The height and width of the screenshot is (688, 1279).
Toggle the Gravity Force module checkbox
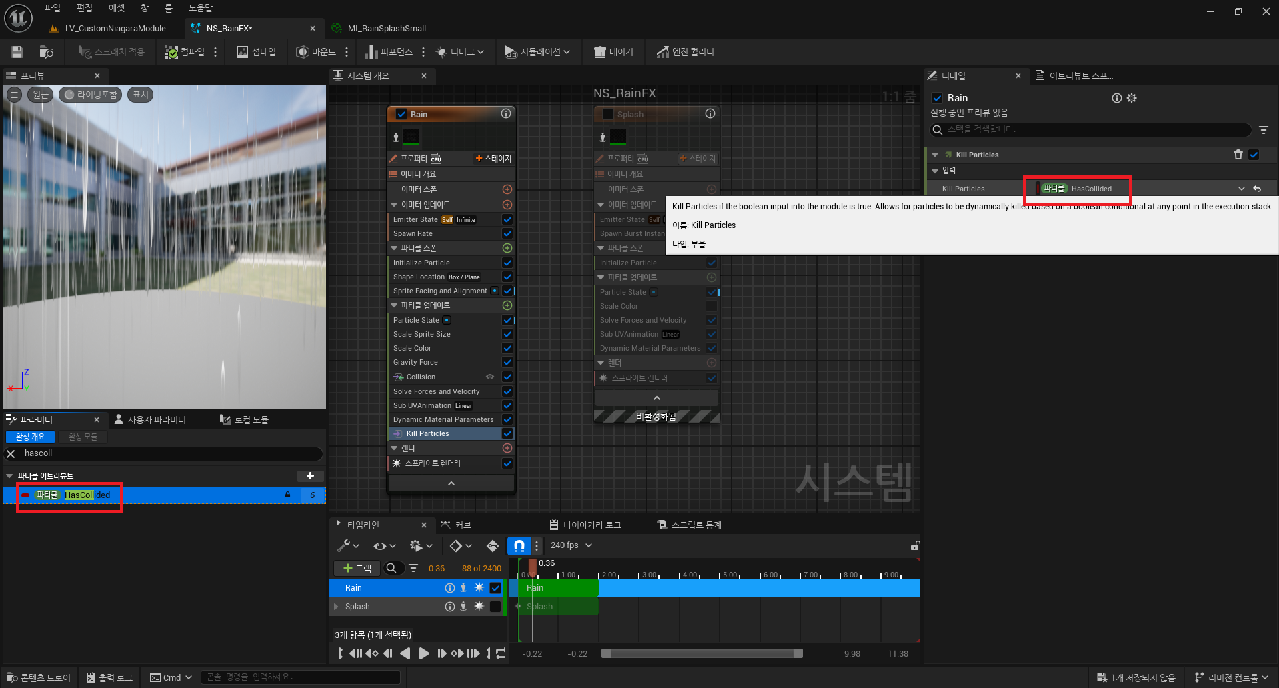(507, 362)
